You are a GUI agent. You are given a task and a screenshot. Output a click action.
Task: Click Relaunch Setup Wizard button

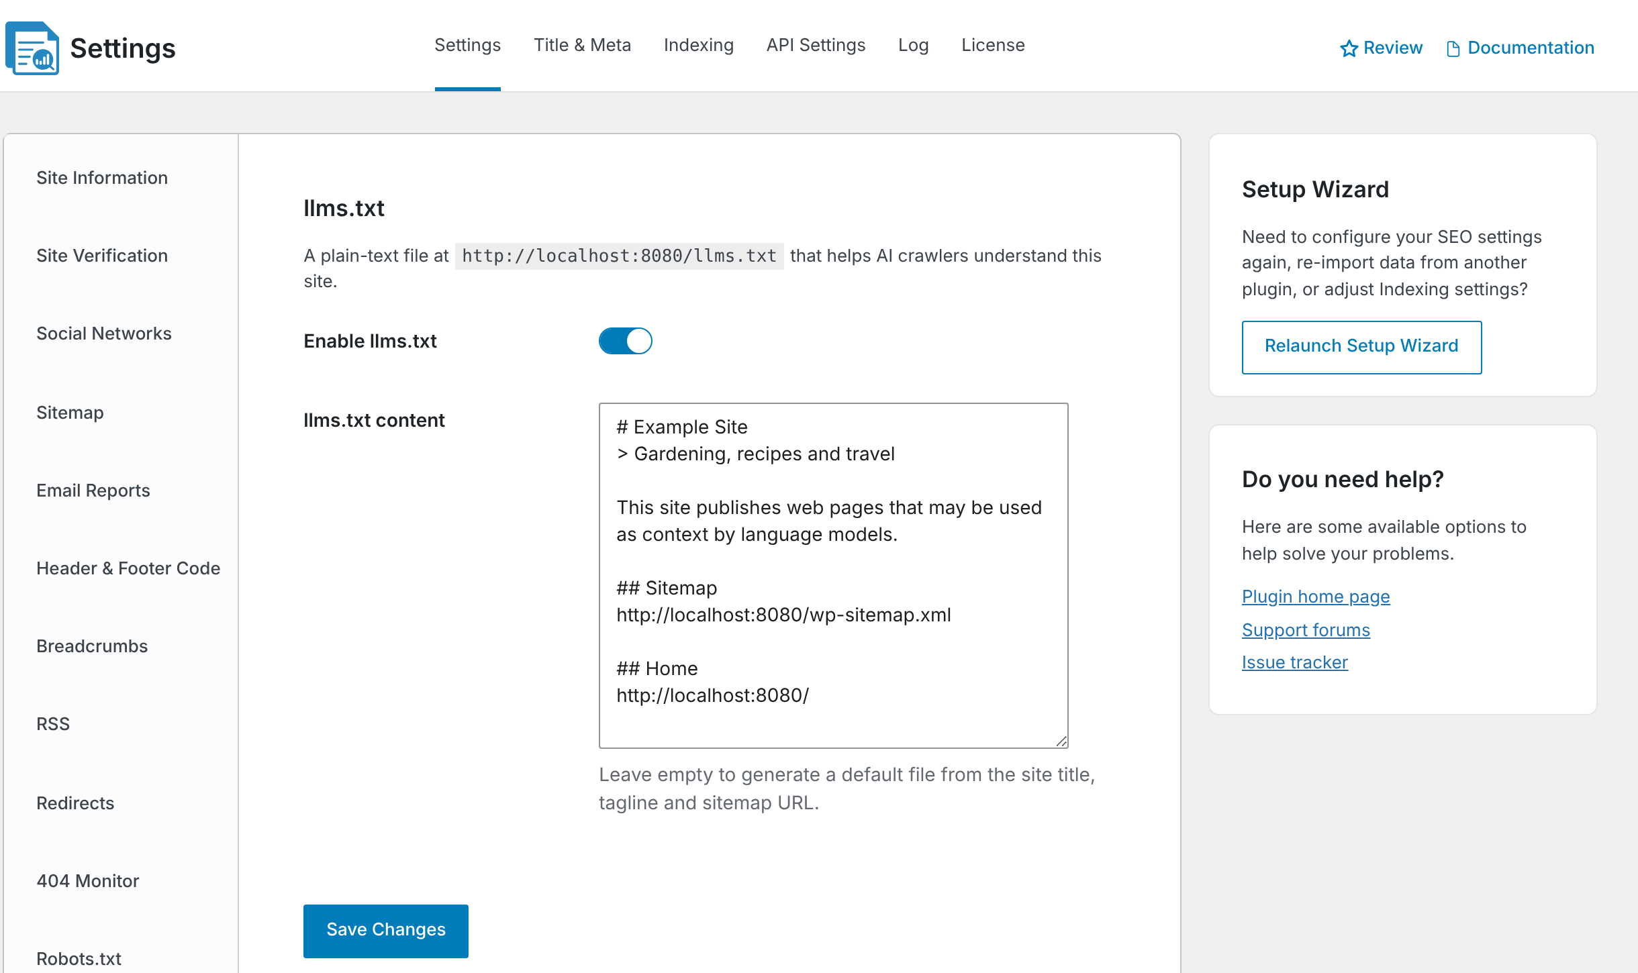1361,347
